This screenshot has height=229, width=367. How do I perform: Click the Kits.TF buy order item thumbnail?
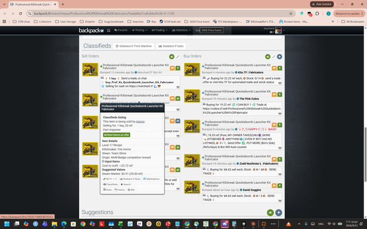[x=192, y=70]
